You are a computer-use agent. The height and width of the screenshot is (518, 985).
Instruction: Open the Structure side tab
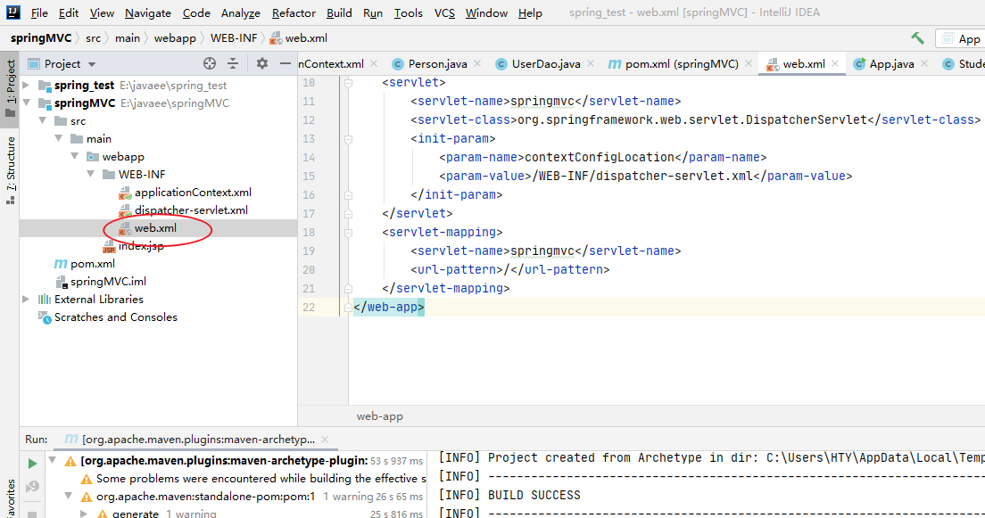(10, 169)
